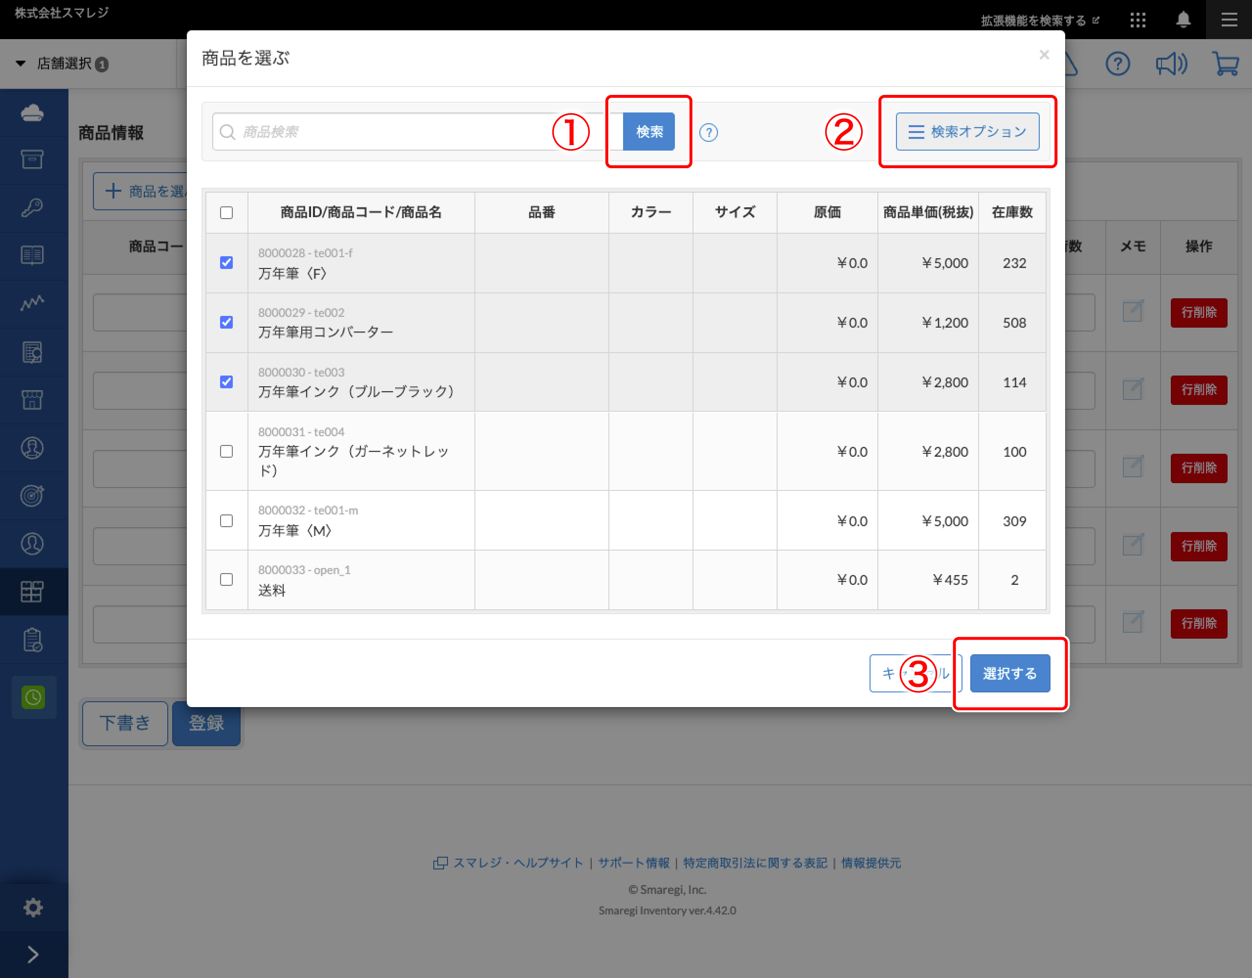Open the settings gear in sidebar
Screen dimensions: 1252x978
coord(33,907)
